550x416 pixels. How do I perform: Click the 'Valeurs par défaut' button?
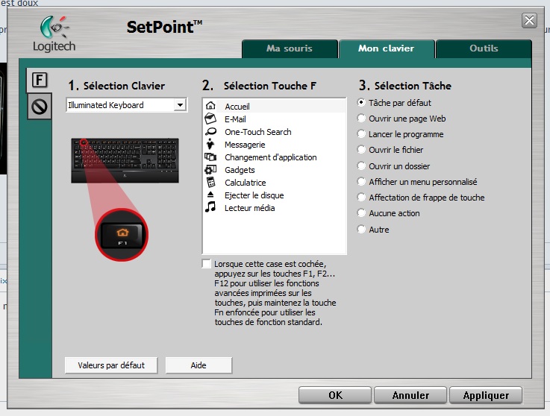click(111, 365)
